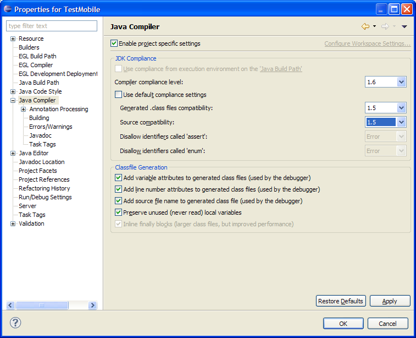
Task: Select Server in the tree
Action: click(27, 206)
